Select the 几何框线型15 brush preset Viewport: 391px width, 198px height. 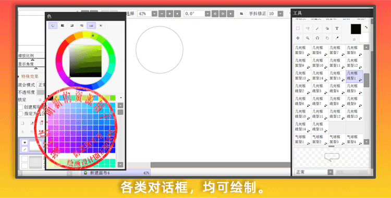tap(320, 127)
